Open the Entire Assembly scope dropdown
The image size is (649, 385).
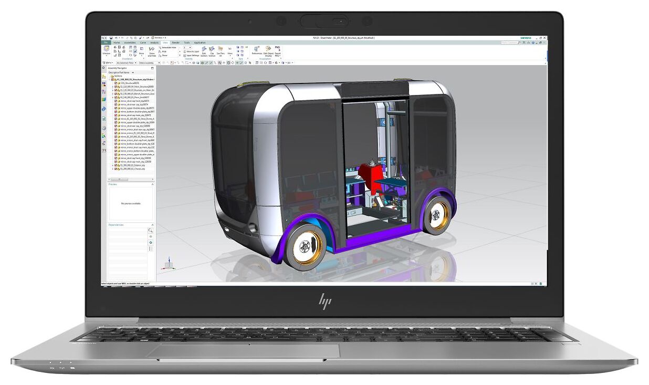click(150, 63)
